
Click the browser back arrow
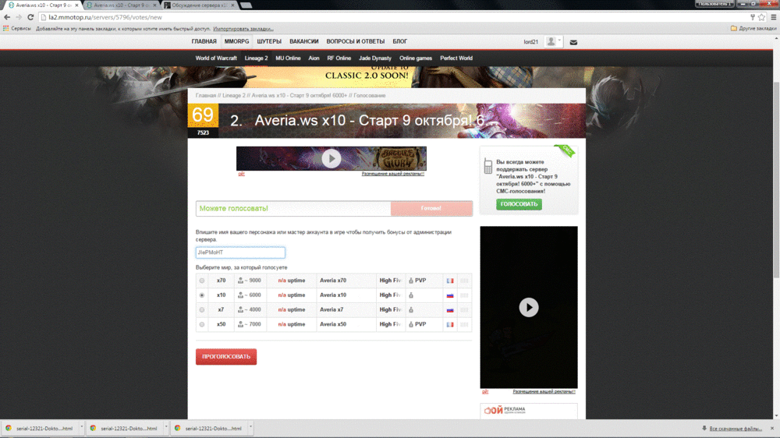point(7,17)
